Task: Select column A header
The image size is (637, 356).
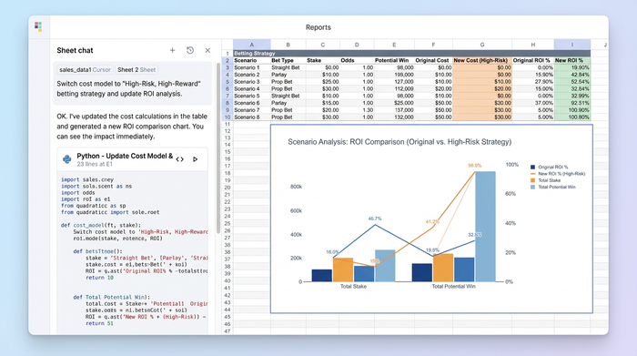Action: (x=251, y=45)
